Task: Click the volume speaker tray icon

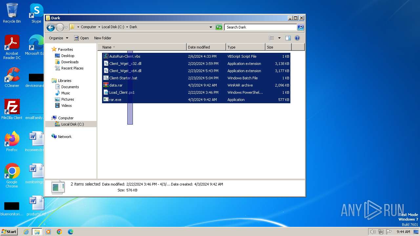Action: [x=373, y=232]
